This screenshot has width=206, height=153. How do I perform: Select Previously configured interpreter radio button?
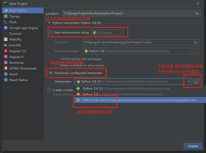point(51,73)
